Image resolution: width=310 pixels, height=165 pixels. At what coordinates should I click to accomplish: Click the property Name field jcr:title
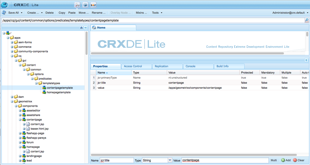pos(116,160)
